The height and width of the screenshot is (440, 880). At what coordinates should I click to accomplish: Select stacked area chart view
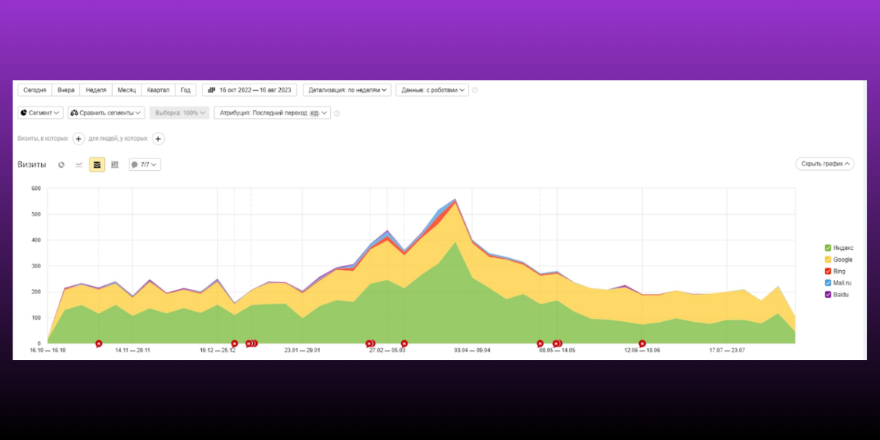point(97,165)
